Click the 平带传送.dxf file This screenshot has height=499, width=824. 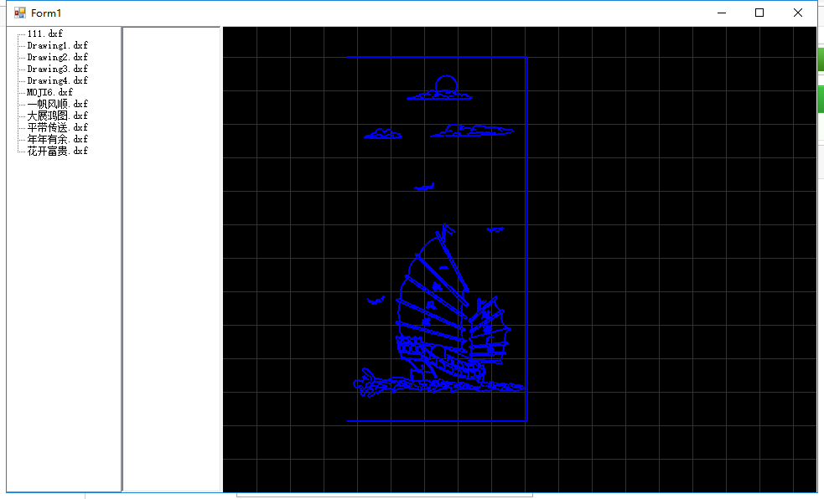coord(57,127)
